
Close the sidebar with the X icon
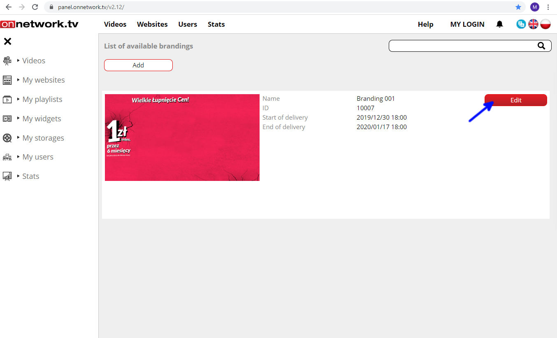[x=7, y=42]
